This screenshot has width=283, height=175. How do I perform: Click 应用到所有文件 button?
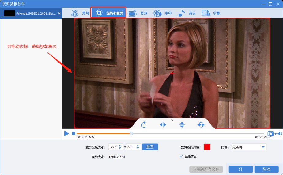point(206,169)
